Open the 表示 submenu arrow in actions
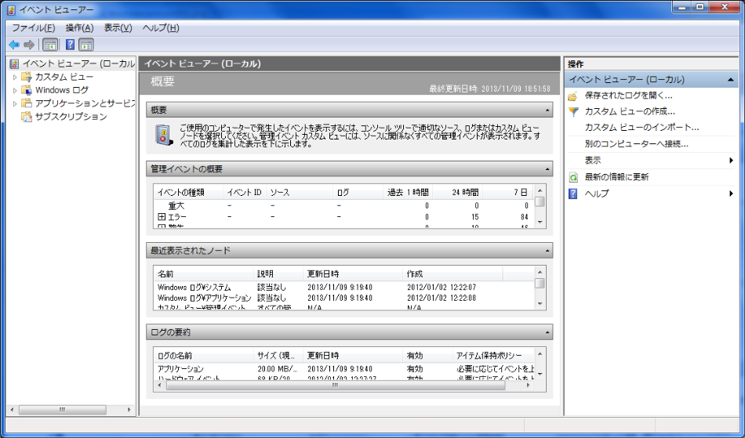 click(x=731, y=161)
